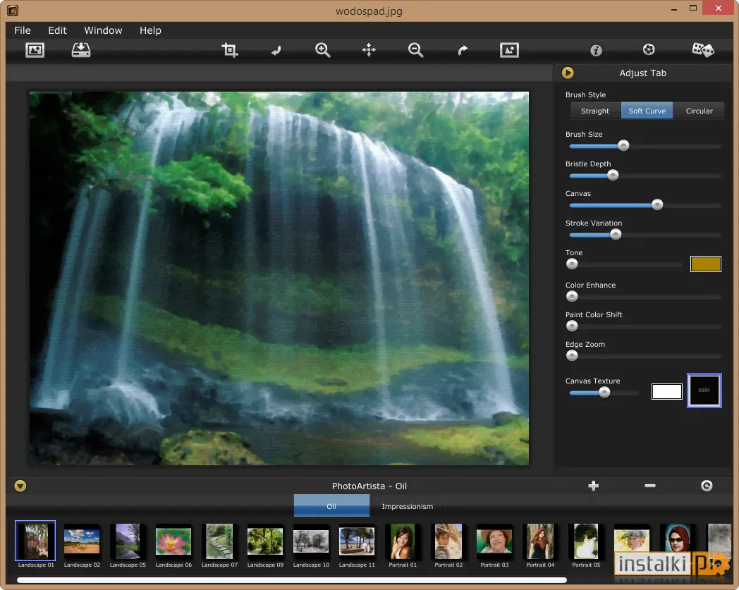The image size is (739, 590).
Task: Select the Landscape 06 preset thumbnail
Action: [173, 545]
